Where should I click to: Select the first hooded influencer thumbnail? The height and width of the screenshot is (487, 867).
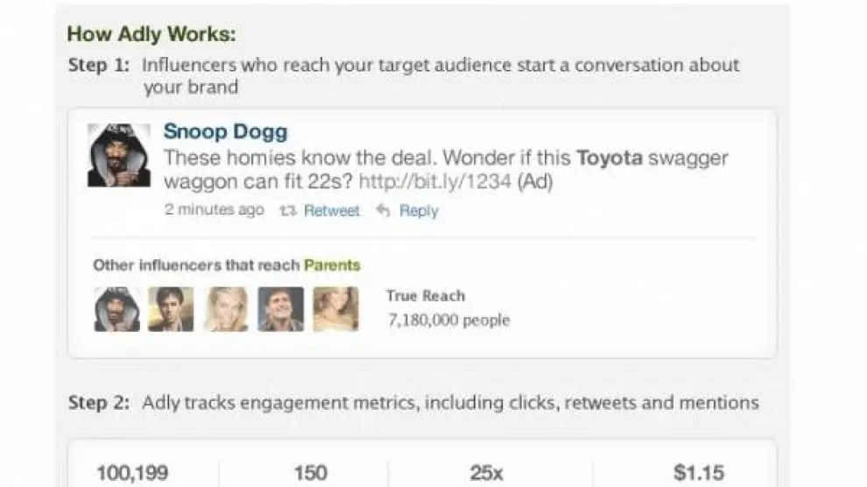coord(116,309)
